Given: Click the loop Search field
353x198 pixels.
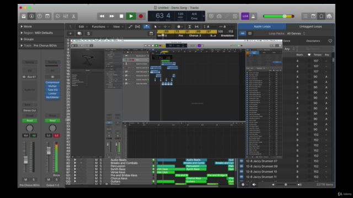Looking at the screenshot, I should [x=315, y=49].
